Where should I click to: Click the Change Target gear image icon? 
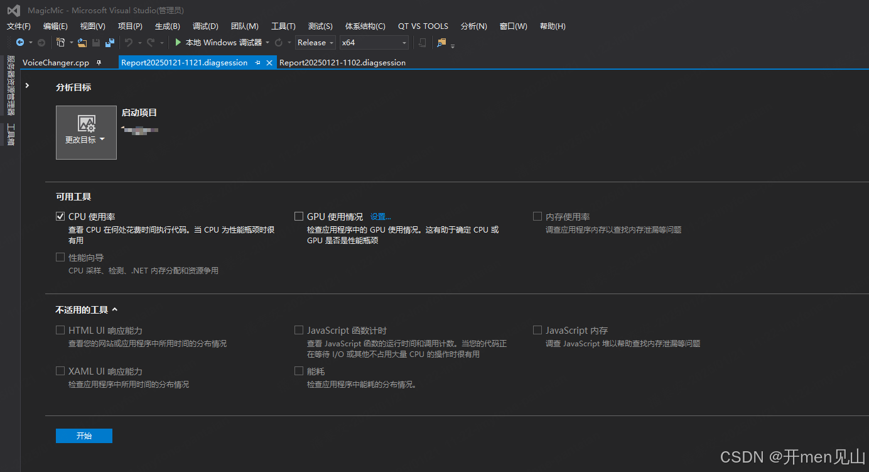(87, 124)
